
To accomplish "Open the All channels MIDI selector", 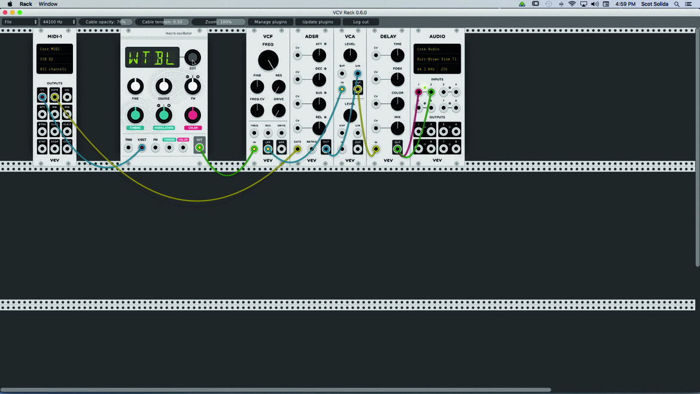I will pos(54,69).
